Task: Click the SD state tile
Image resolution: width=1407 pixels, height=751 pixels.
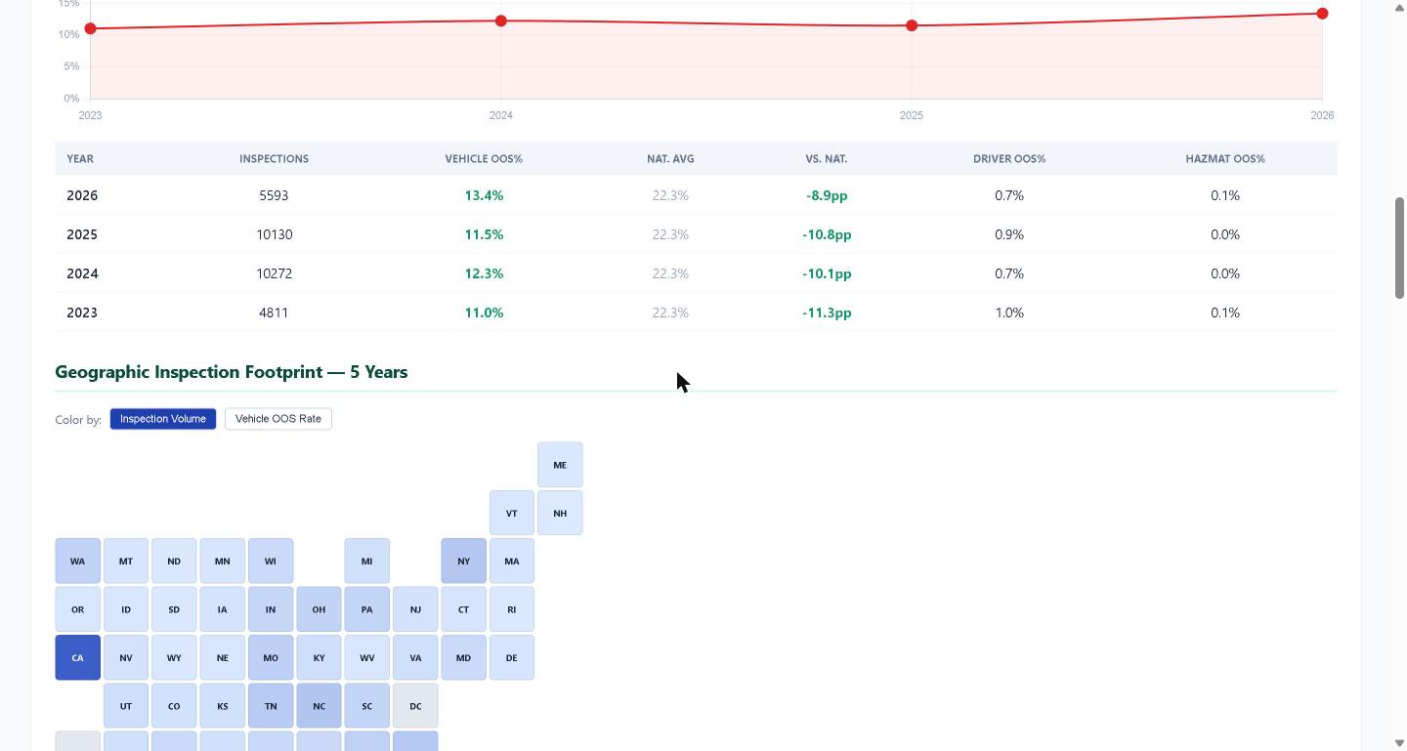Action: 174,609
